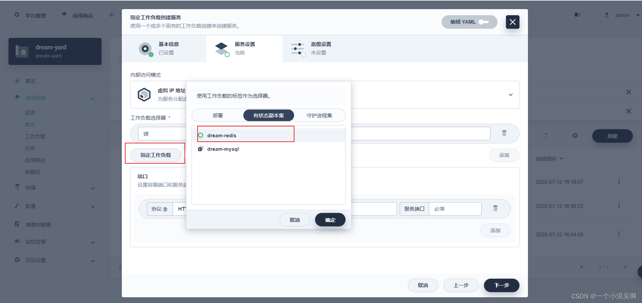Open the dream-yard project card
642x303 pixels.
[x=55, y=51]
